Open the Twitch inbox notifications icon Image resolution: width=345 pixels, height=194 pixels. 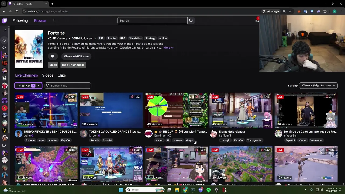point(257,20)
